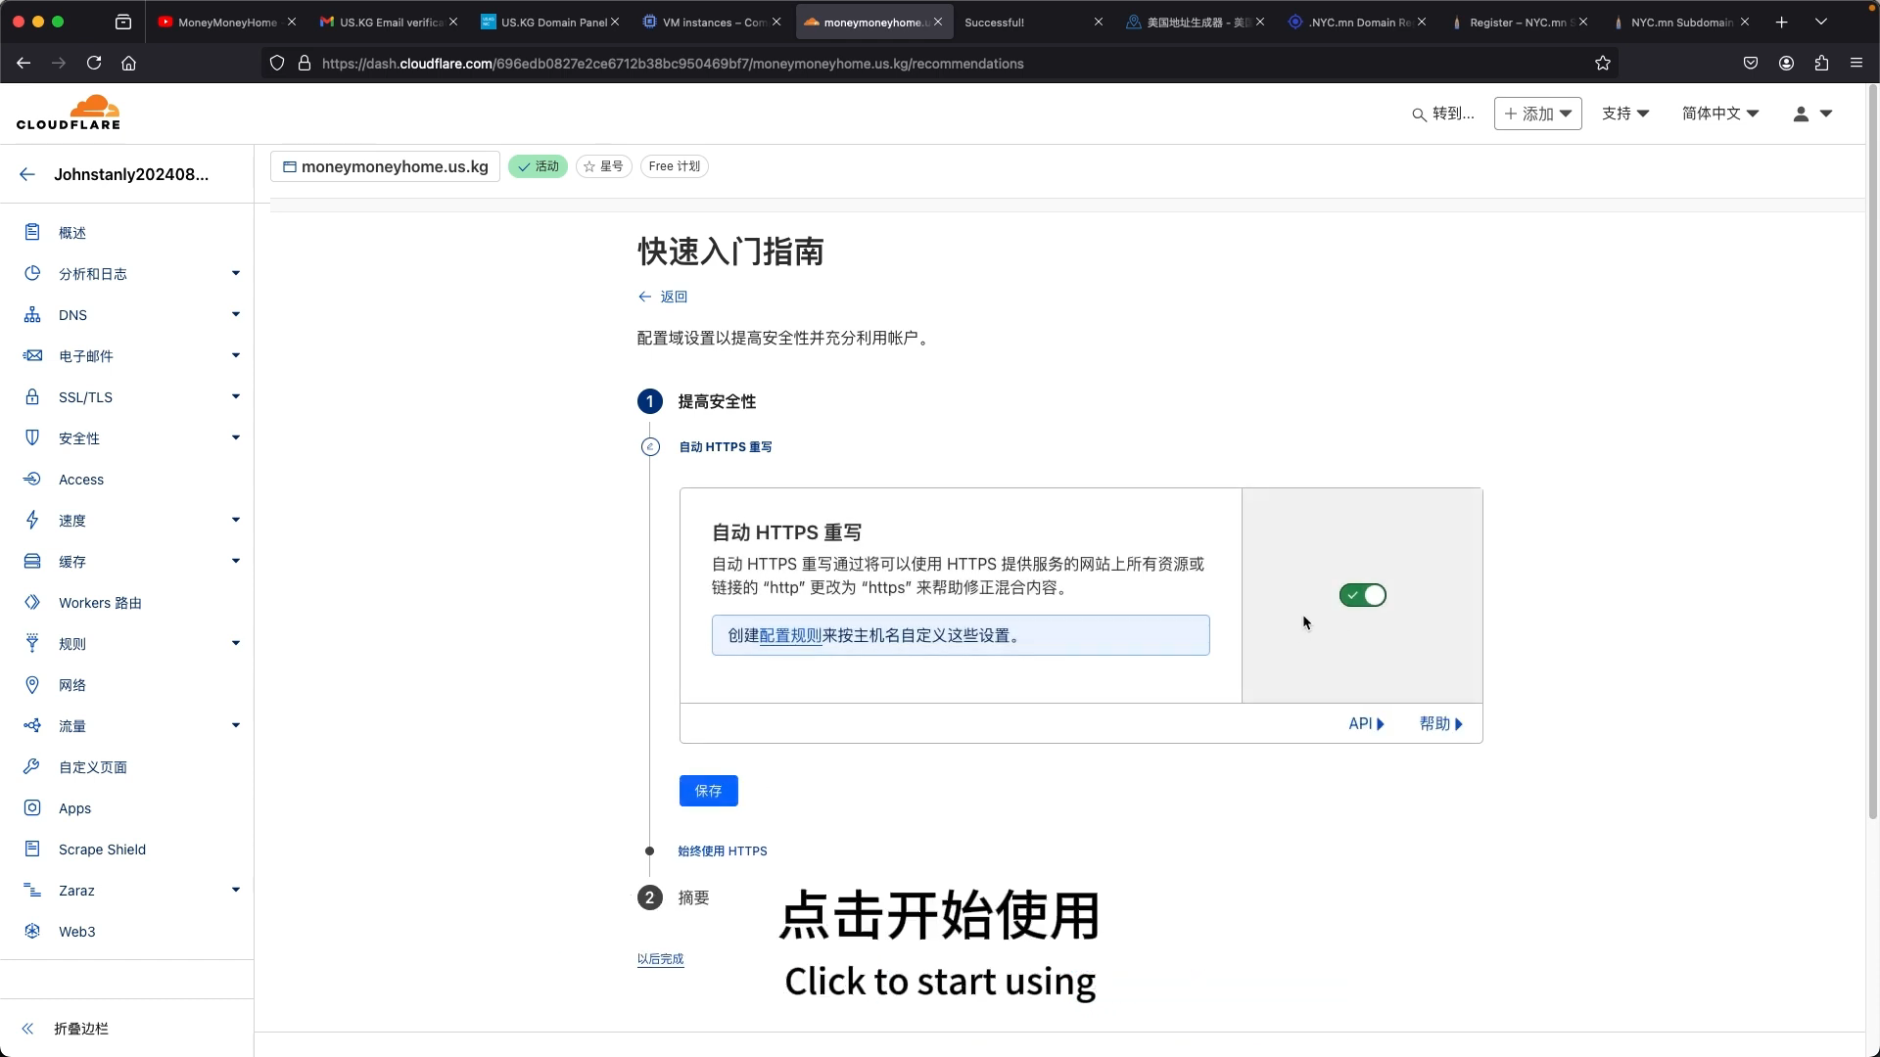Screen dimensions: 1880x1057
Task: Expand the DNS sidebar section
Action: (x=236, y=314)
